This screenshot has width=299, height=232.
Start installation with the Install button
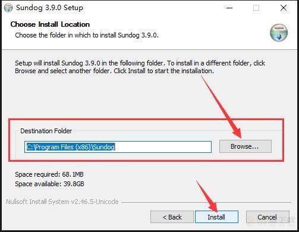[216, 217]
